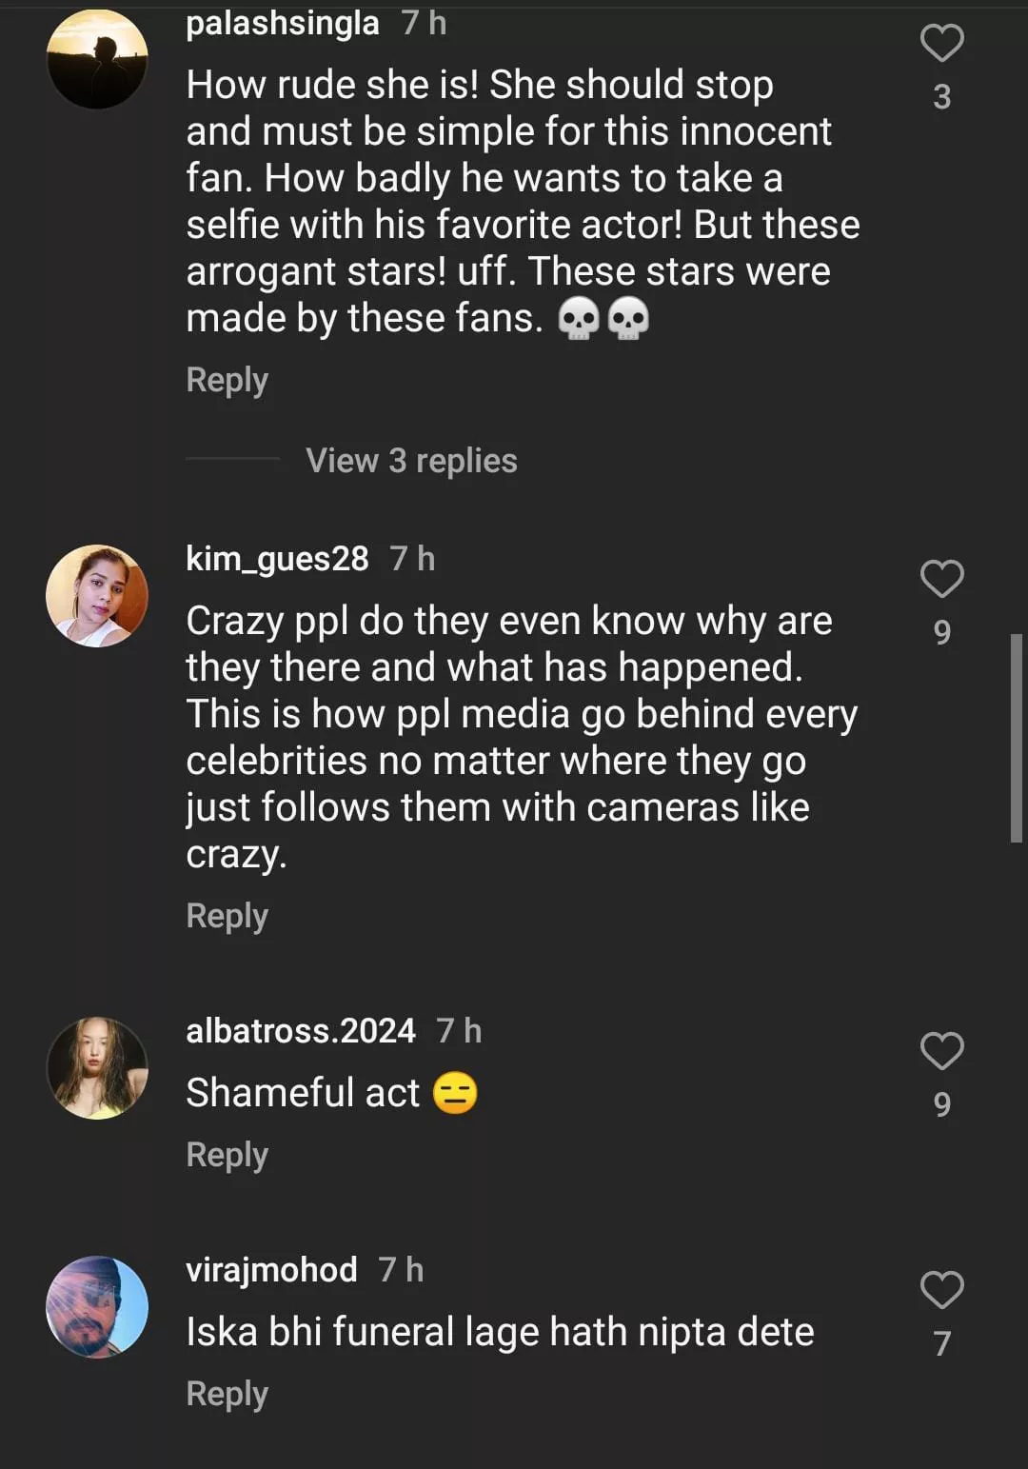Reply to kim_gues28's comment
Viewport: 1028px width, 1469px height.
(x=227, y=916)
